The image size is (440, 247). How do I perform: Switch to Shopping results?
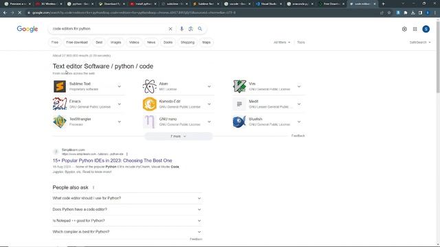coord(187,43)
